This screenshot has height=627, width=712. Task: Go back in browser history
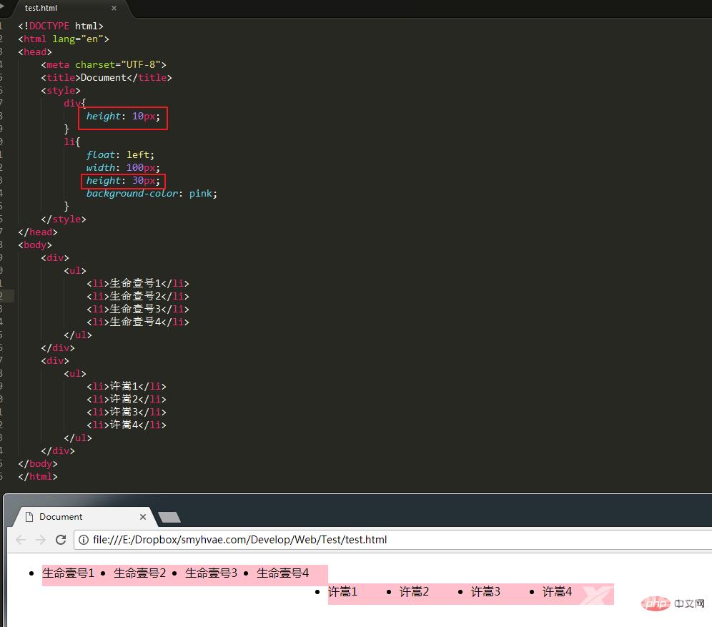pos(21,540)
